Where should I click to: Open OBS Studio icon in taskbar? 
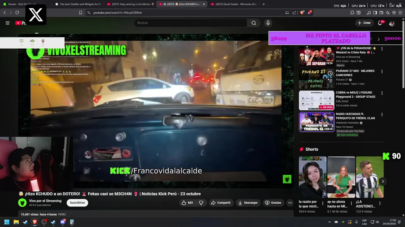point(44,222)
